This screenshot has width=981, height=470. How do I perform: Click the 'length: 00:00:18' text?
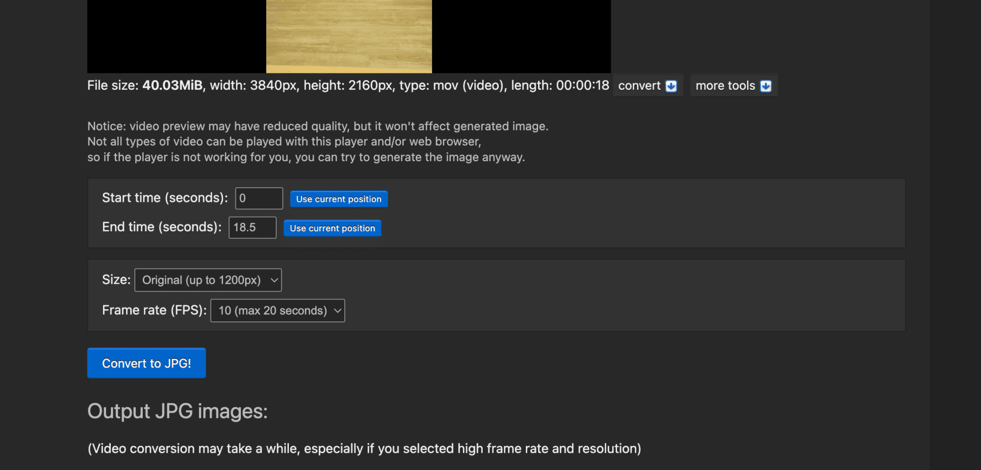pos(560,85)
